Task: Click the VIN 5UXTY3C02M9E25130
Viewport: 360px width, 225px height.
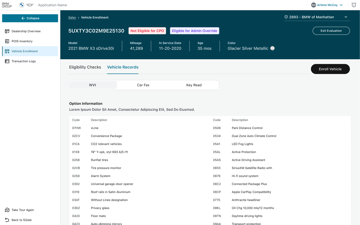Action: click(x=96, y=31)
